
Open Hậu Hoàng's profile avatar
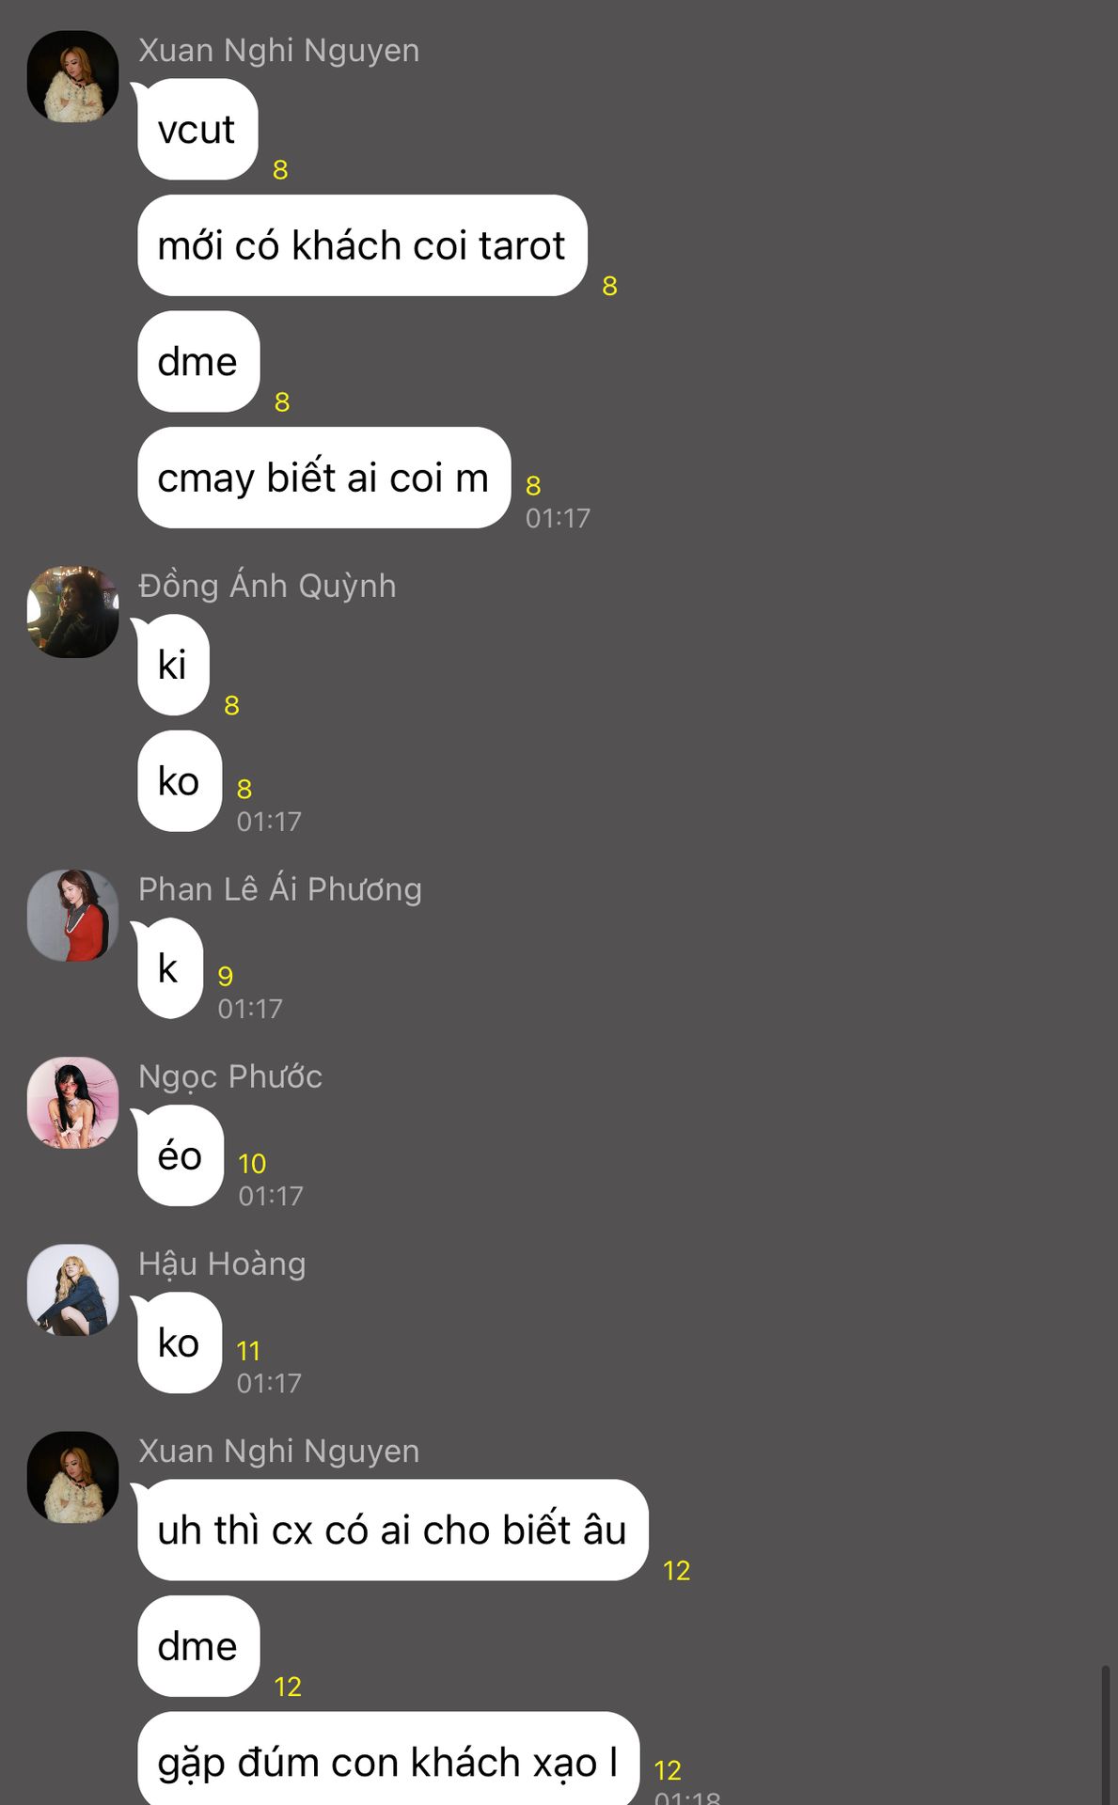click(x=72, y=1290)
